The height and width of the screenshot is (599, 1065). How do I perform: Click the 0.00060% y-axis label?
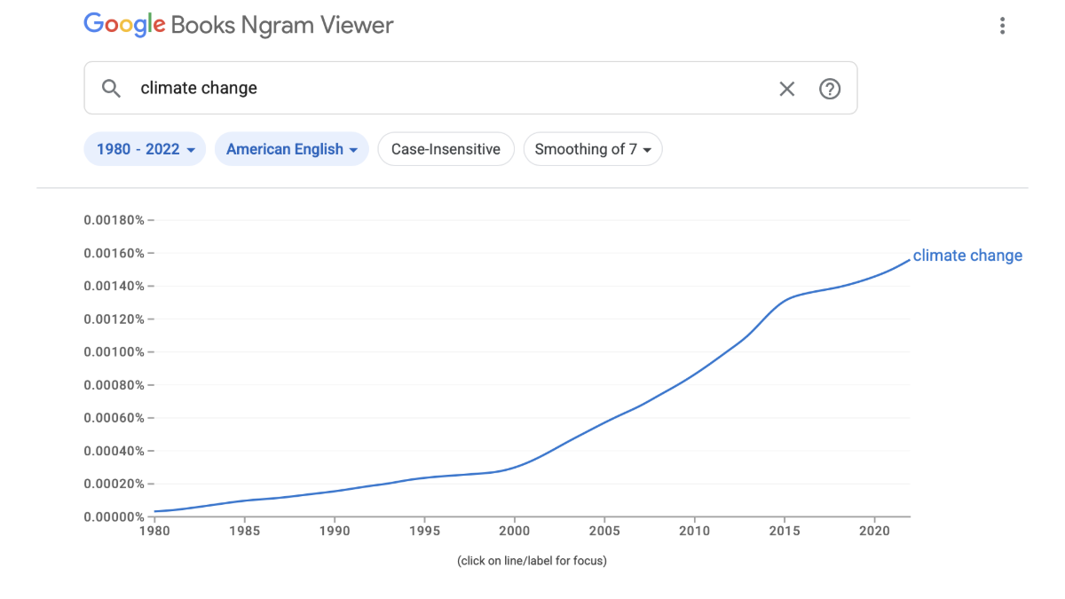[x=114, y=418]
